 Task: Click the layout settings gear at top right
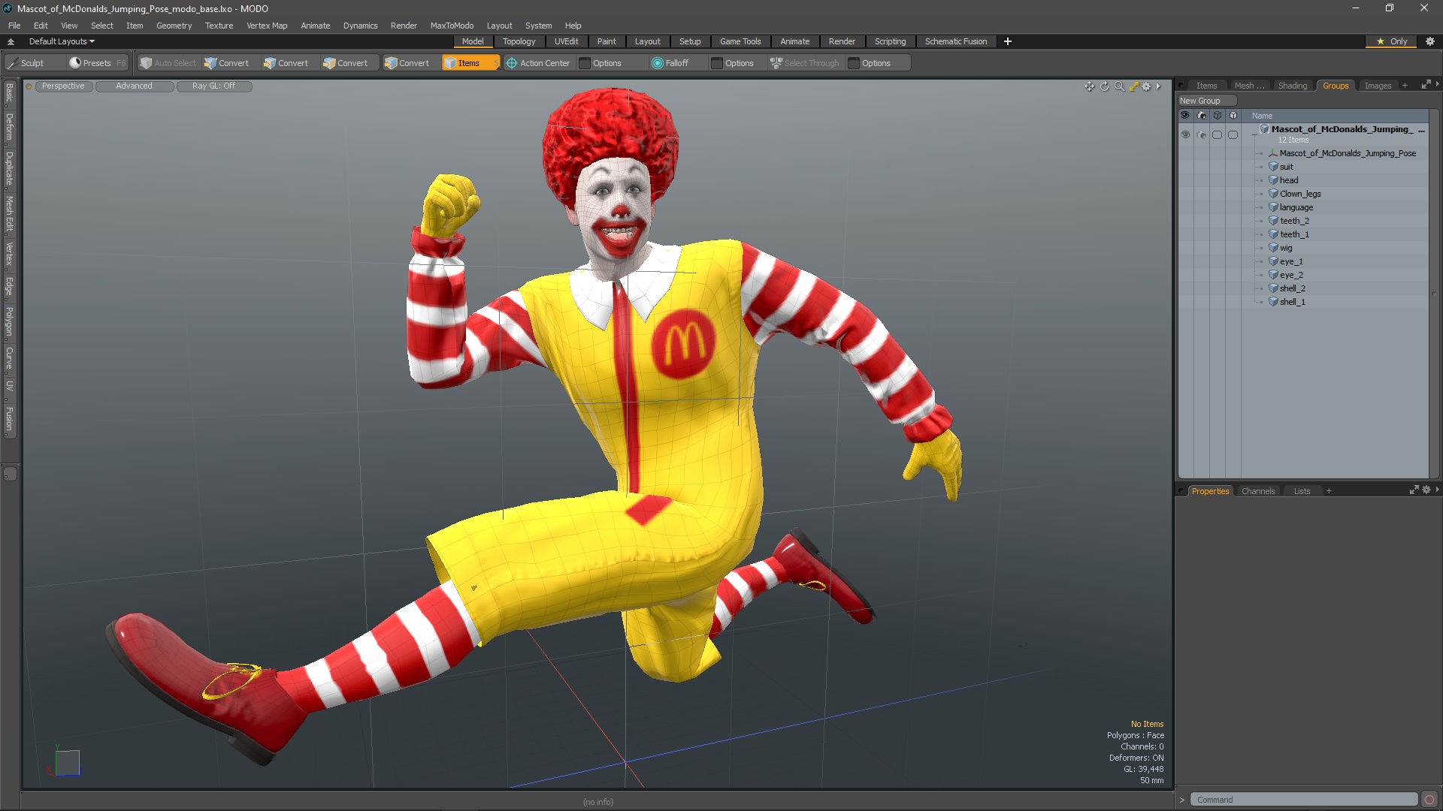point(1430,41)
